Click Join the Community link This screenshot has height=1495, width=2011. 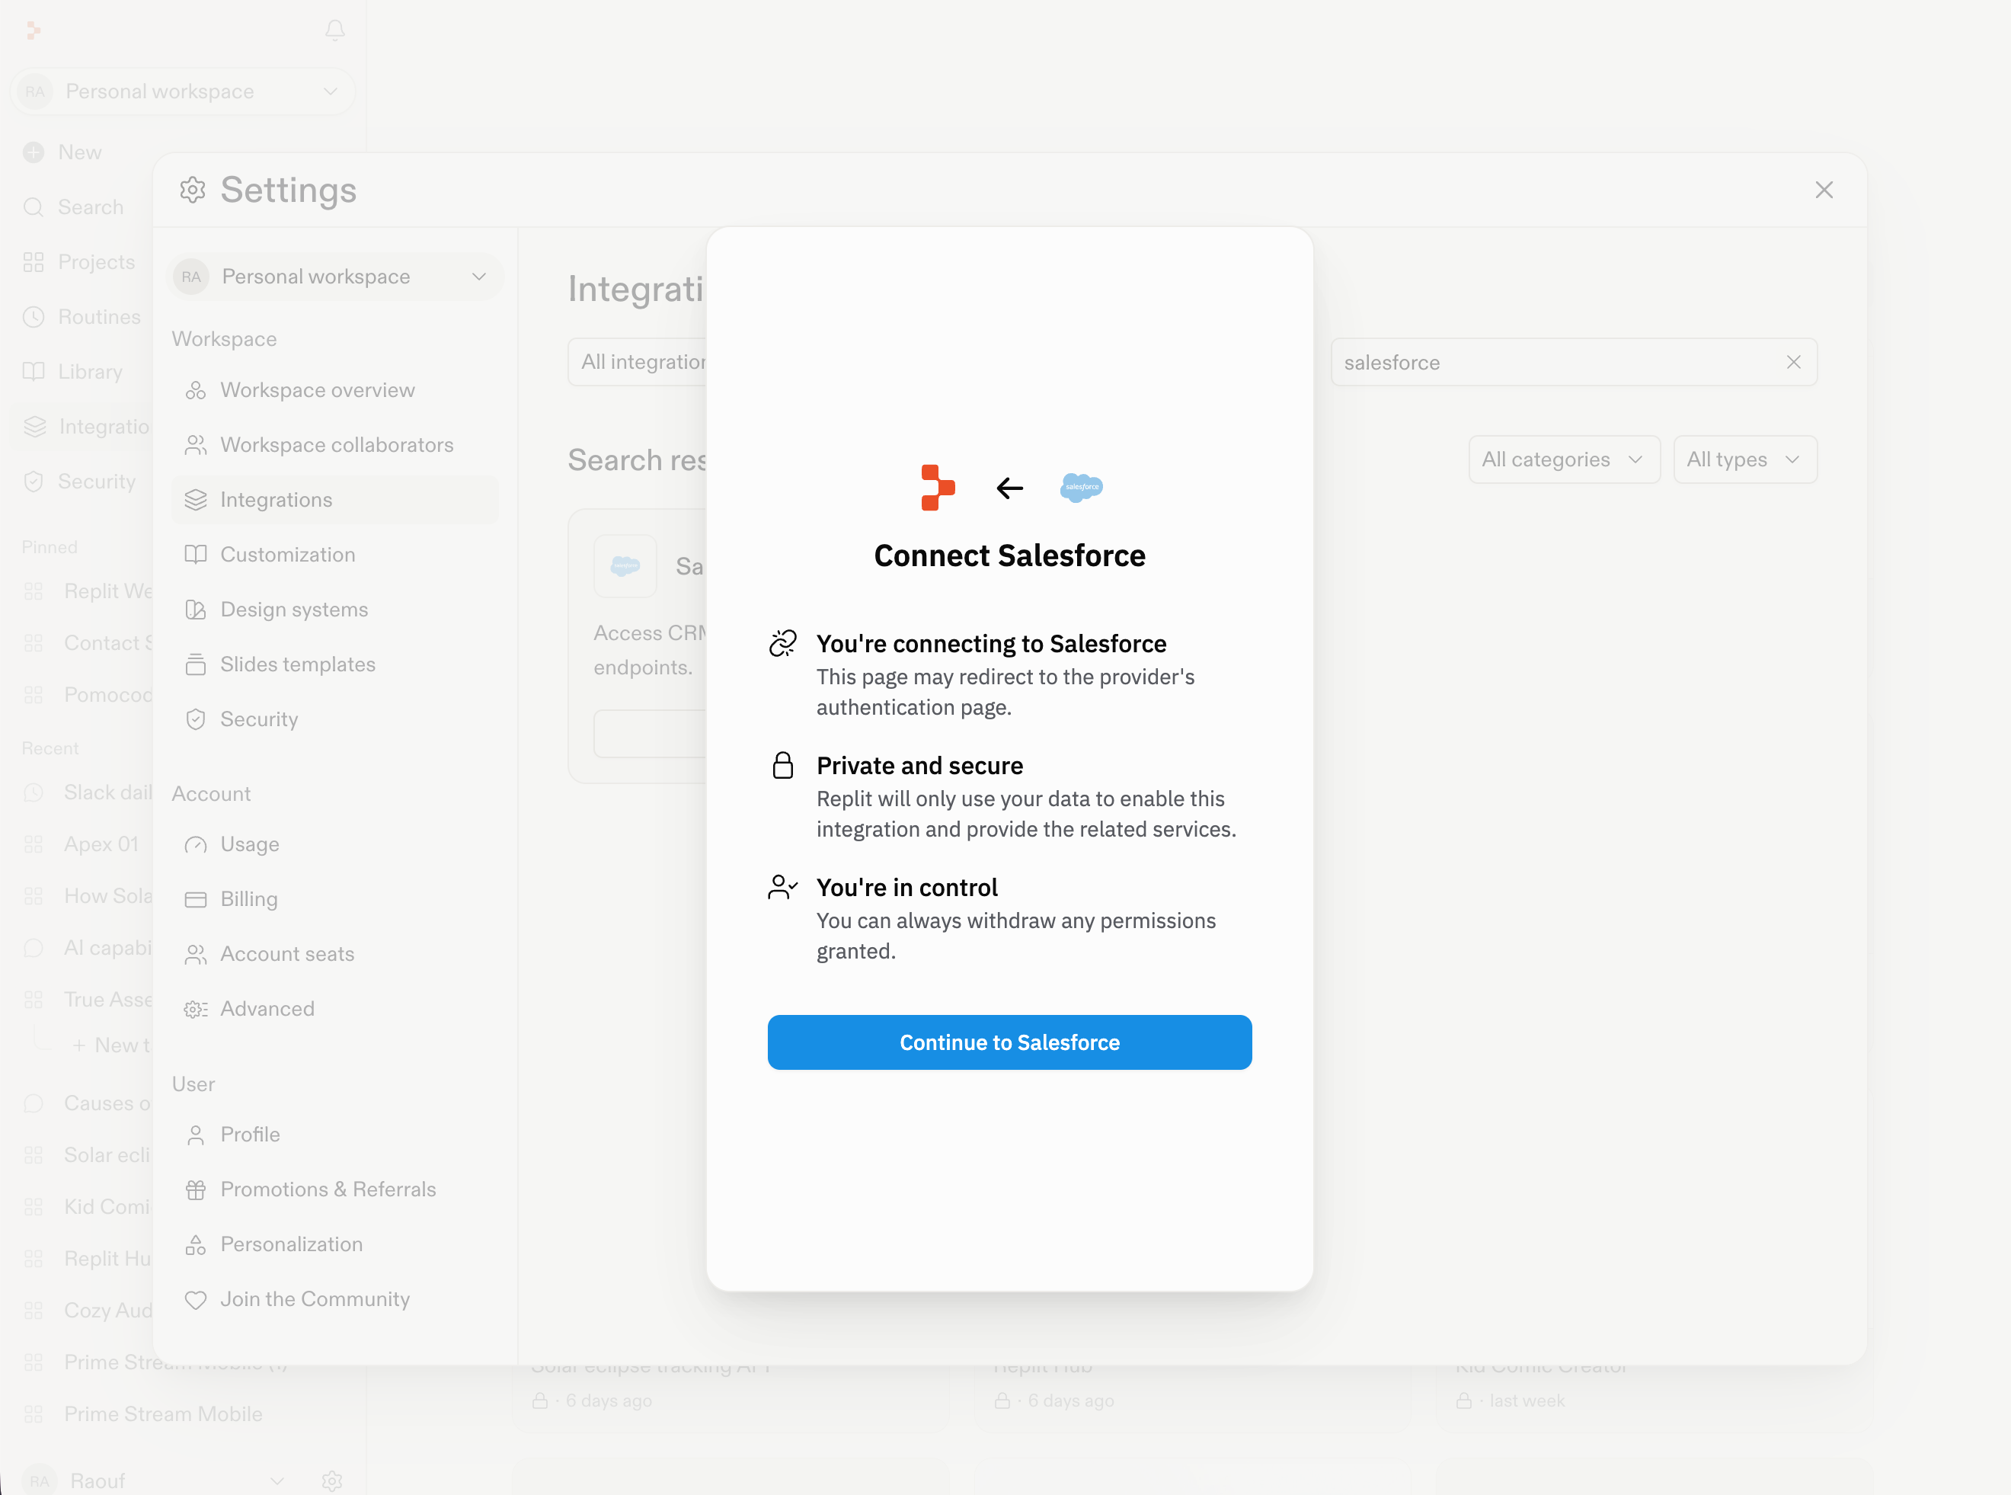click(x=334, y=1299)
